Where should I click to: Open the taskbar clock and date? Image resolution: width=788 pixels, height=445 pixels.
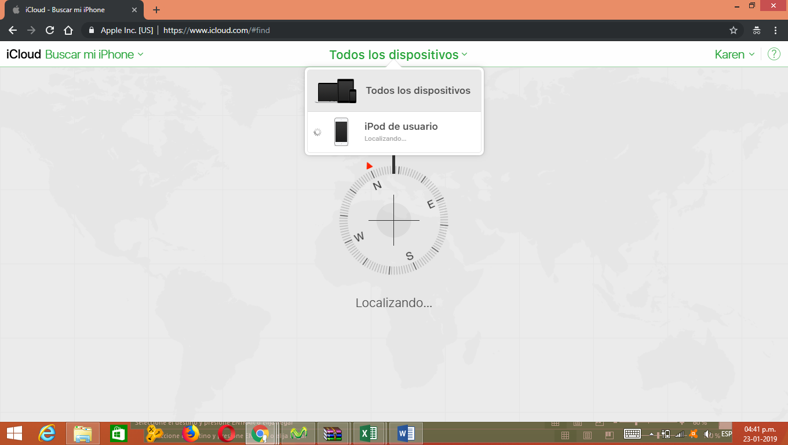tap(760, 433)
